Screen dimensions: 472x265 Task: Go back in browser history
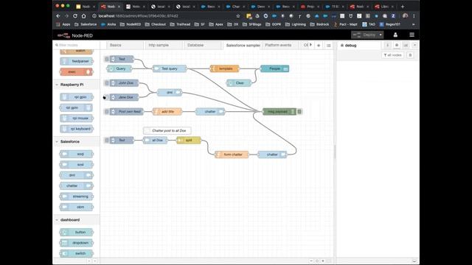click(58, 16)
